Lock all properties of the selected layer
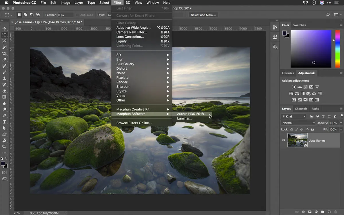This screenshot has height=215, width=344. (312, 129)
